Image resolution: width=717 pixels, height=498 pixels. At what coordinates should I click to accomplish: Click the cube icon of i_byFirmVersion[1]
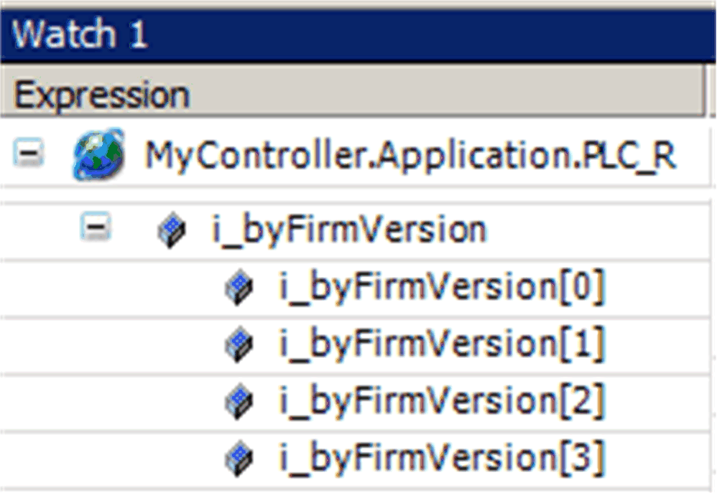tap(239, 344)
